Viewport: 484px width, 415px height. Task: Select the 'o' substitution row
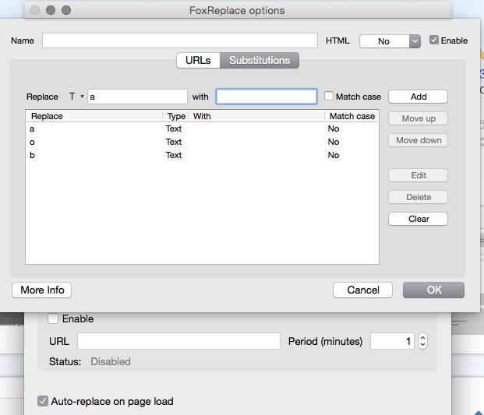pyautogui.click(x=202, y=142)
